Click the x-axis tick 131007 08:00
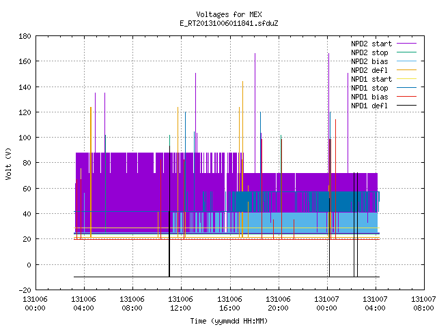The height and width of the screenshot is (327, 437). 423,304
